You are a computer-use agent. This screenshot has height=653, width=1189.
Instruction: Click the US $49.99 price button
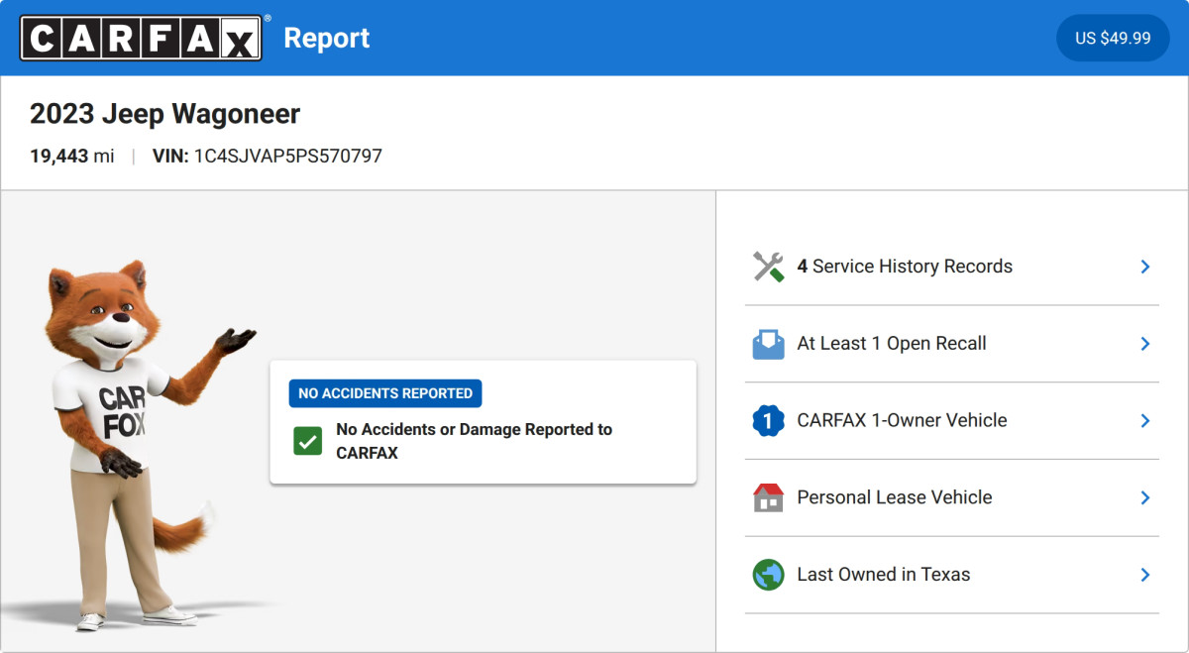1113,38
